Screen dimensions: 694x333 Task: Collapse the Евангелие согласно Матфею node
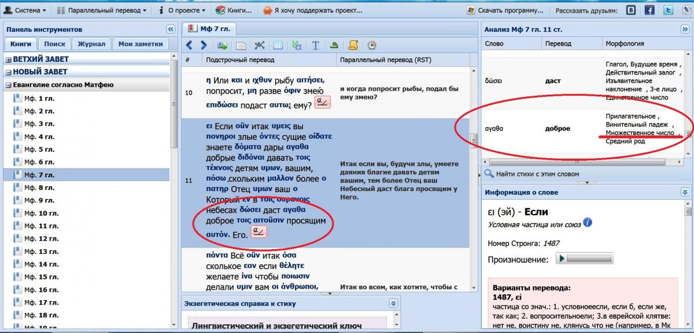[9, 85]
